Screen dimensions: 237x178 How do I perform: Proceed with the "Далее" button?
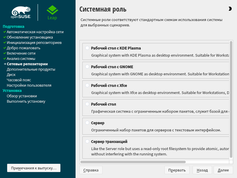[223, 170]
